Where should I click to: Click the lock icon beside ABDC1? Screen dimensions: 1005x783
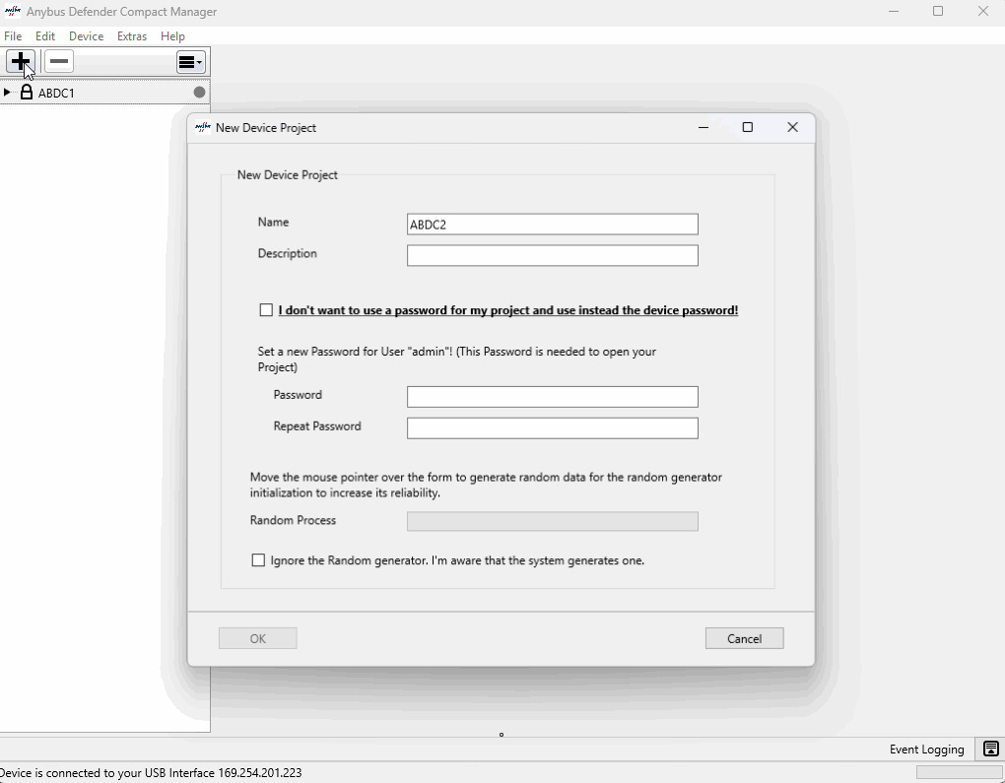pyautogui.click(x=27, y=93)
